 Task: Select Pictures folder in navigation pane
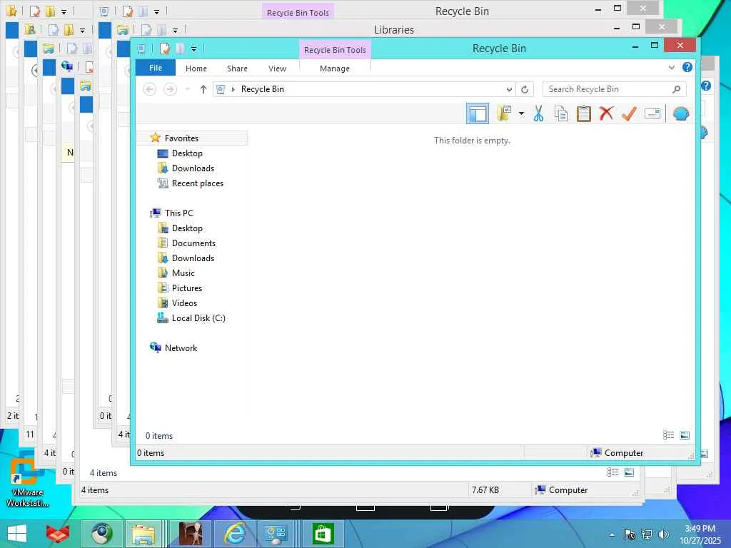(x=186, y=288)
